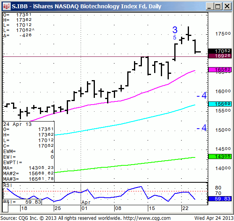
Task: Click the 16000 price scale label
Action: (223, 91)
